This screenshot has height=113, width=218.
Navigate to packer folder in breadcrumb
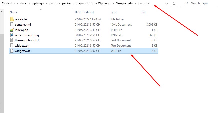[67, 3]
